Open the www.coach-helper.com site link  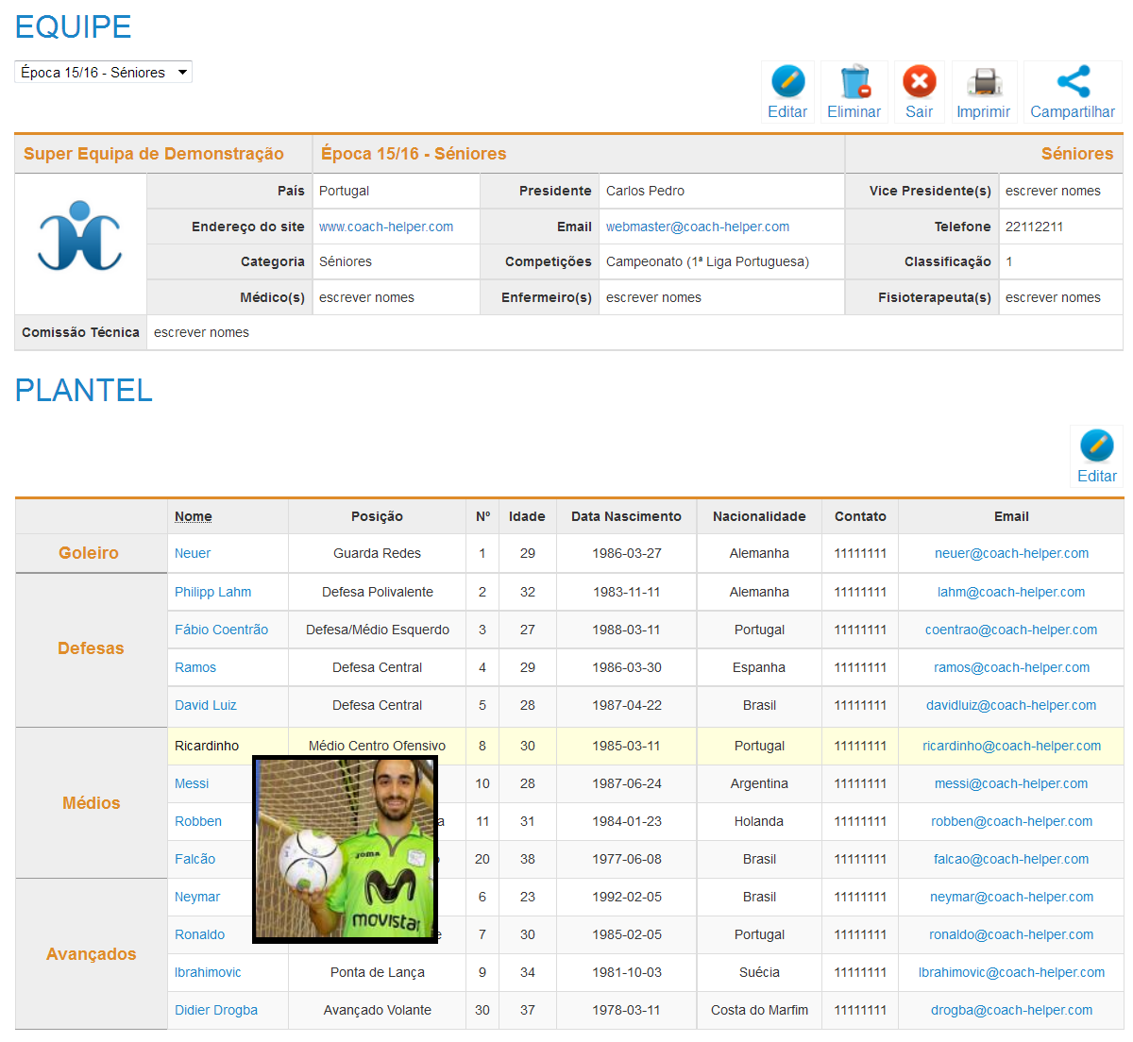coord(386,227)
